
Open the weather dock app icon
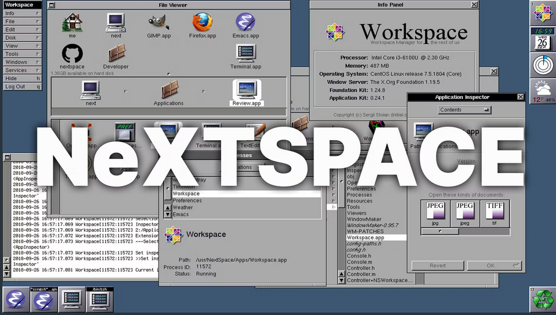pyautogui.click(x=542, y=92)
